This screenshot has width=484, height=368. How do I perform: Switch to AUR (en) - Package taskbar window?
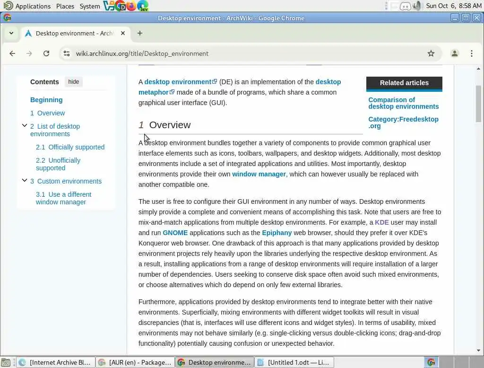click(x=135, y=362)
